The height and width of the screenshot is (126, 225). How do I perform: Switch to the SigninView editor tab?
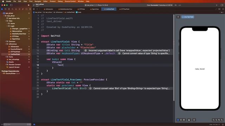click(95, 9)
